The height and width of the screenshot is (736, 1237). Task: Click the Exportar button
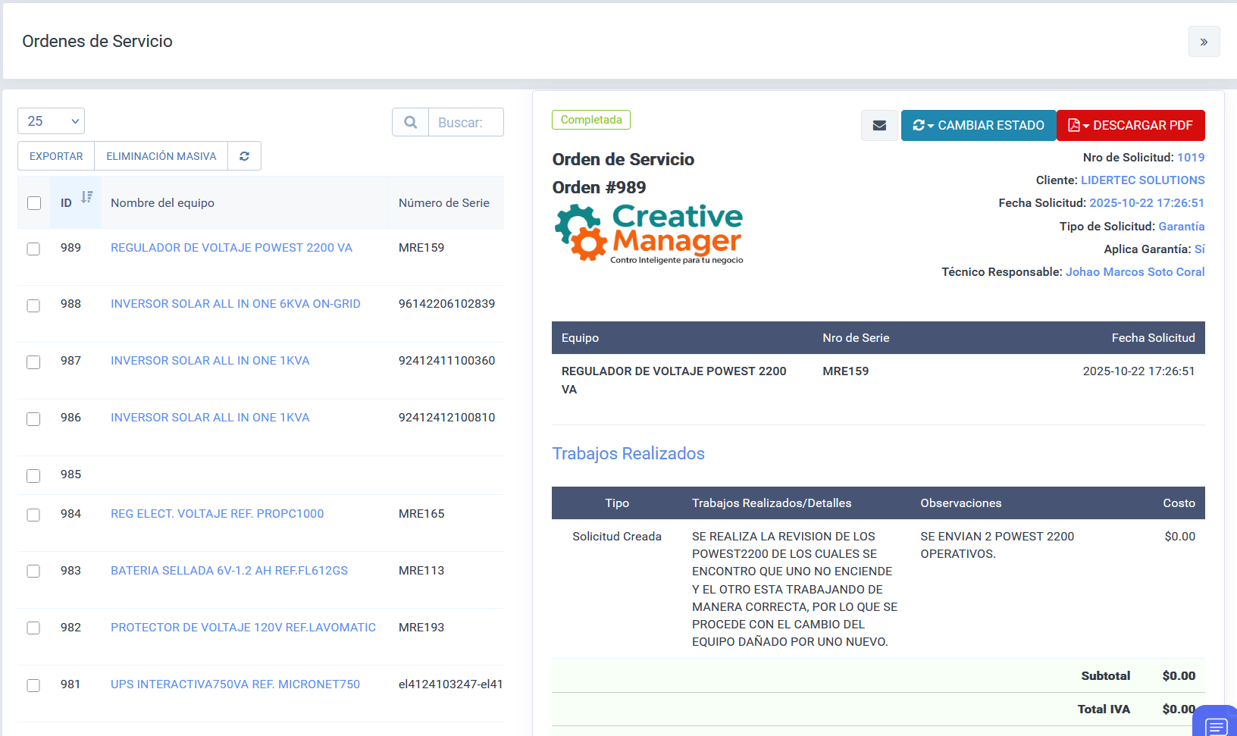[56, 156]
